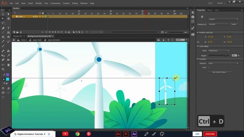The width and height of the screenshot is (244, 137).
Task: Click the Center Stage icon
Action: pyautogui.click(x=169, y=40)
